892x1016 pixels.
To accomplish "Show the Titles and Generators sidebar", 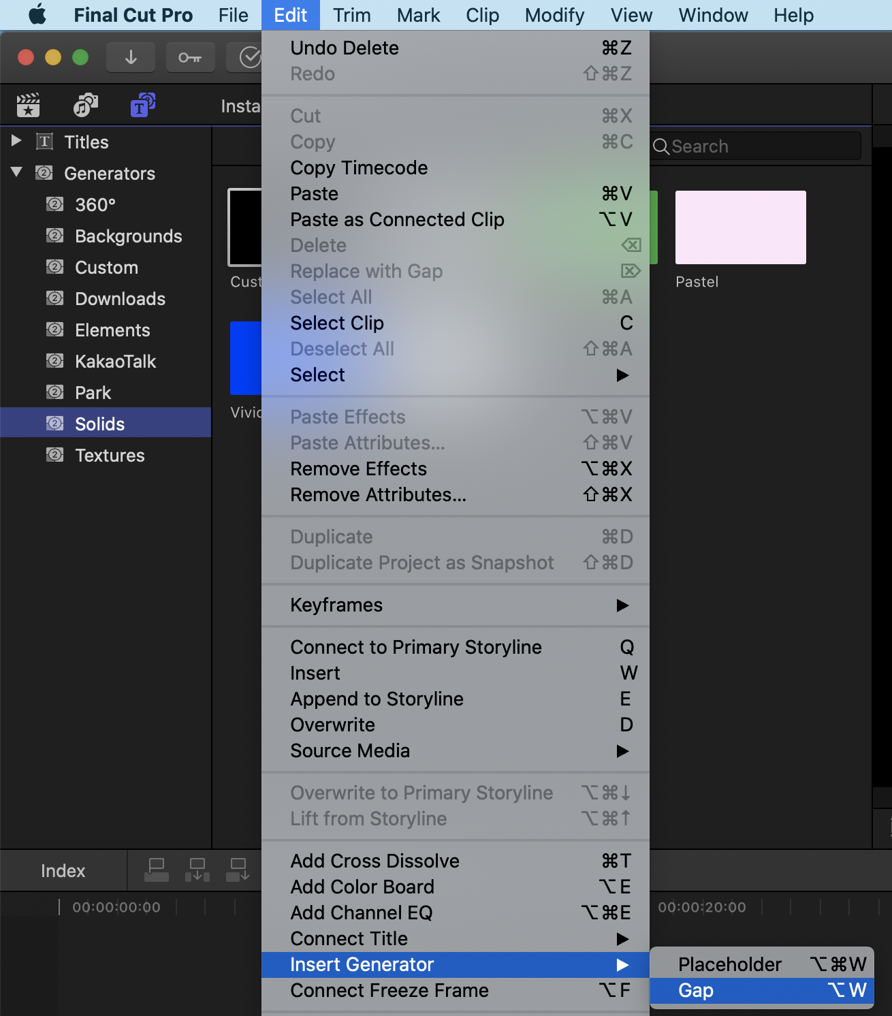I will click(x=143, y=106).
